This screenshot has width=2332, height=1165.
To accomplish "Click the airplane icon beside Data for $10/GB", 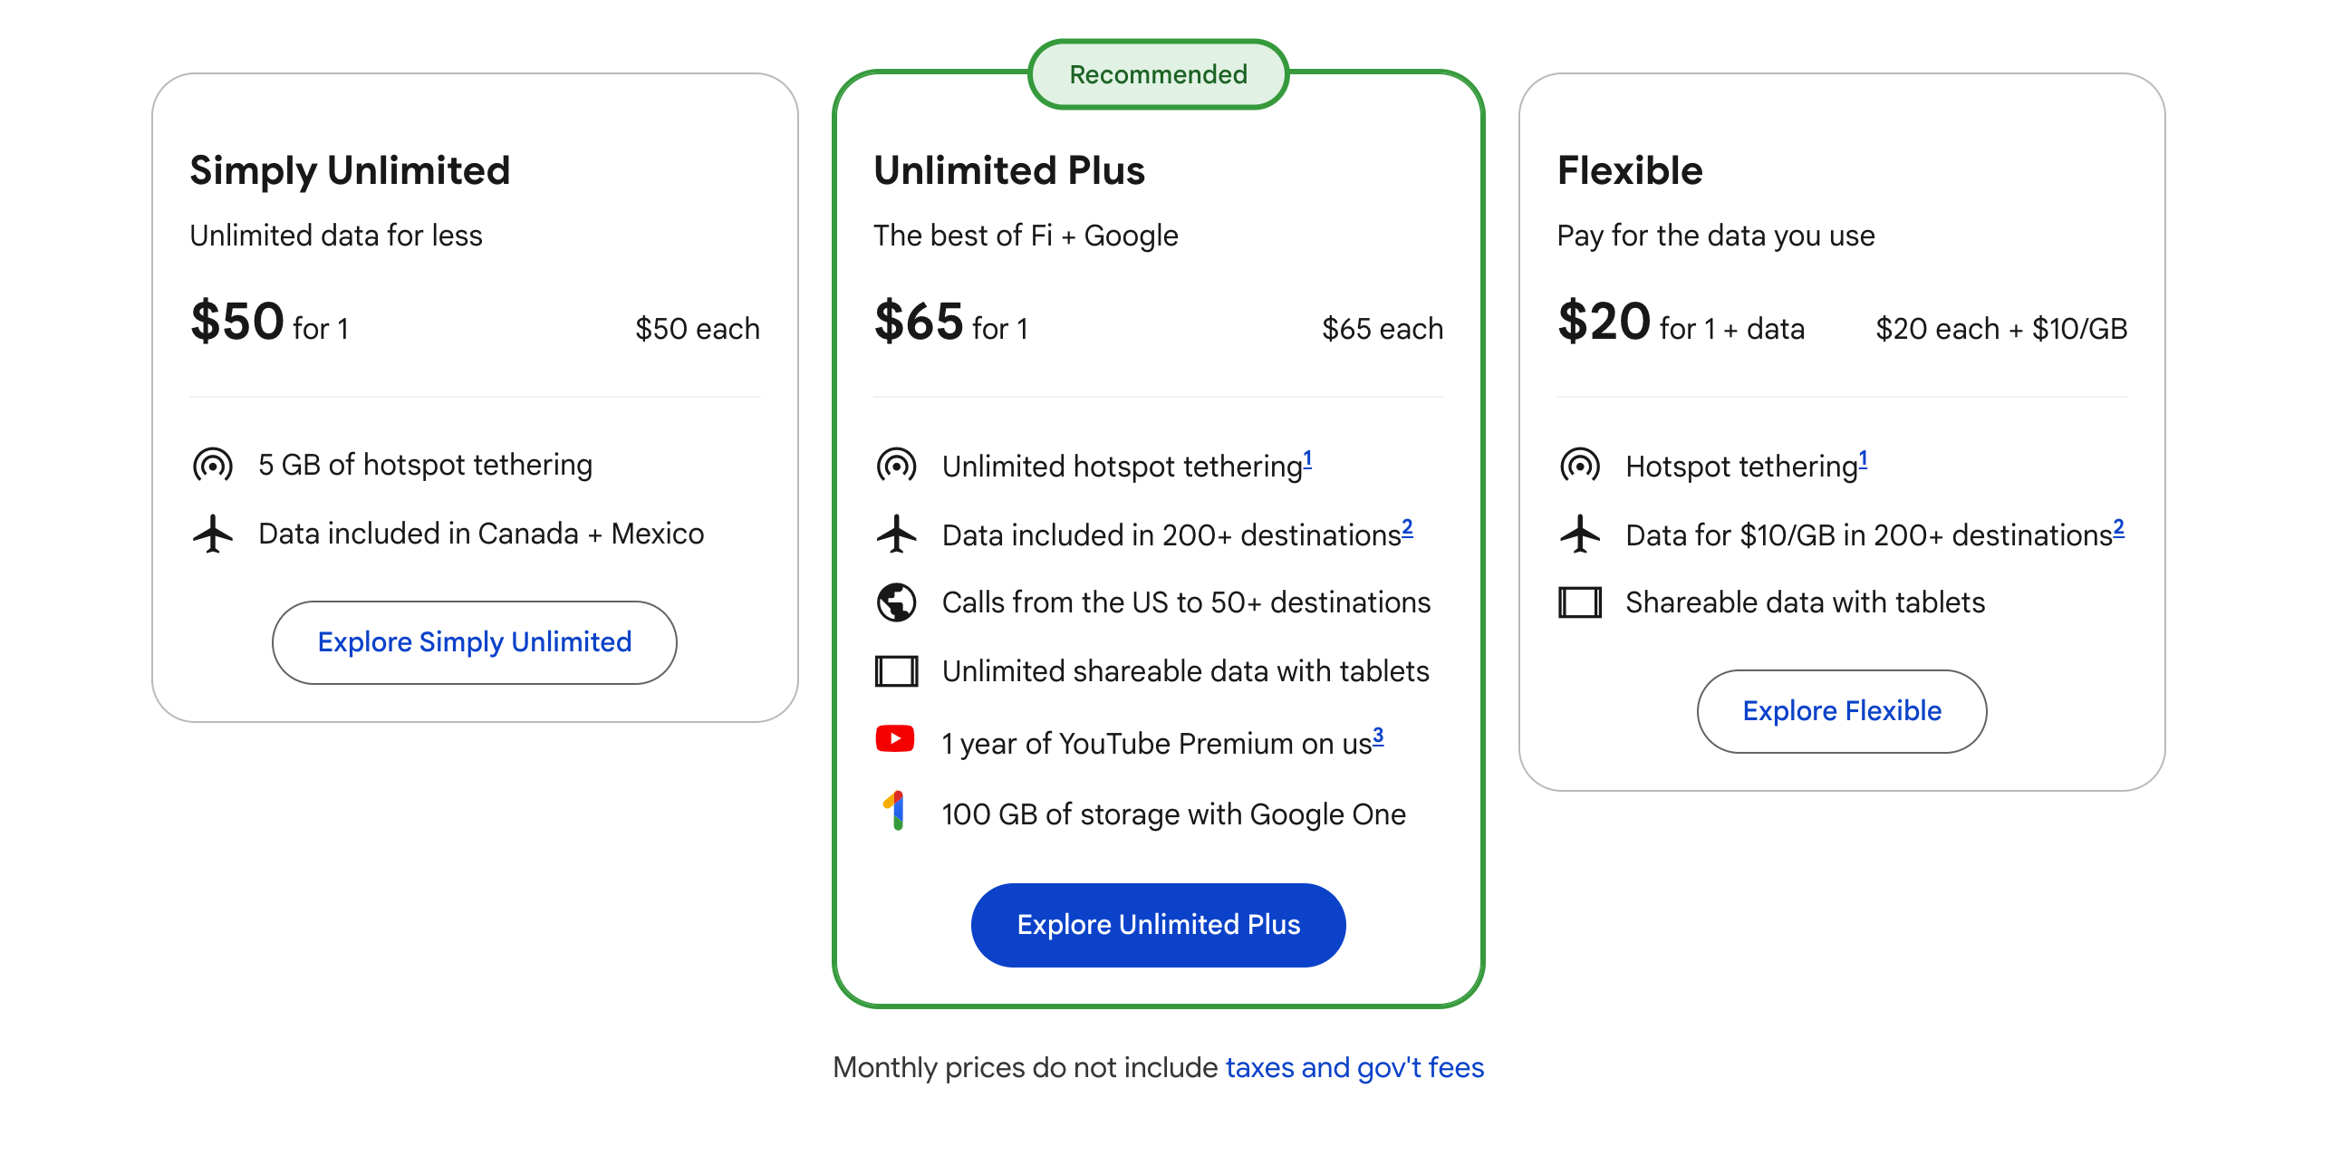I will [1580, 534].
